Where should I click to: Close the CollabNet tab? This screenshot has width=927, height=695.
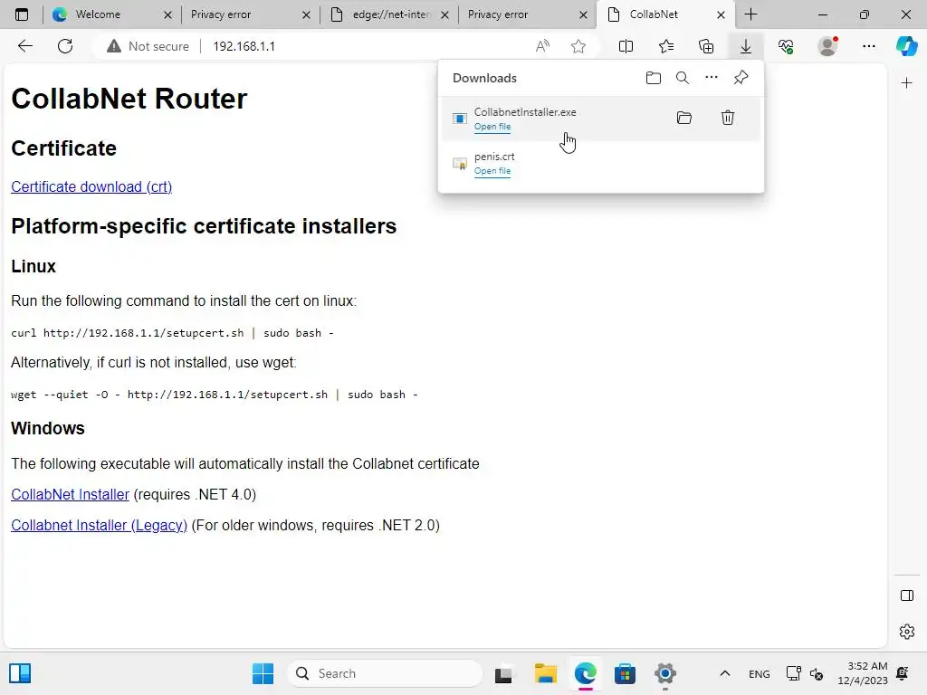pos(721,14)
